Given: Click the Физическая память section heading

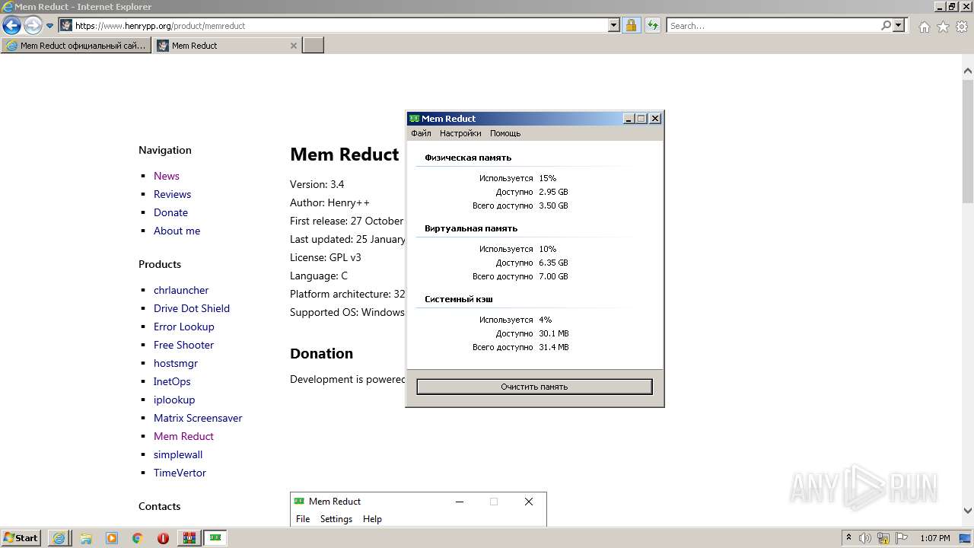Looking at the screenshot, I should [x=468, y=158].
